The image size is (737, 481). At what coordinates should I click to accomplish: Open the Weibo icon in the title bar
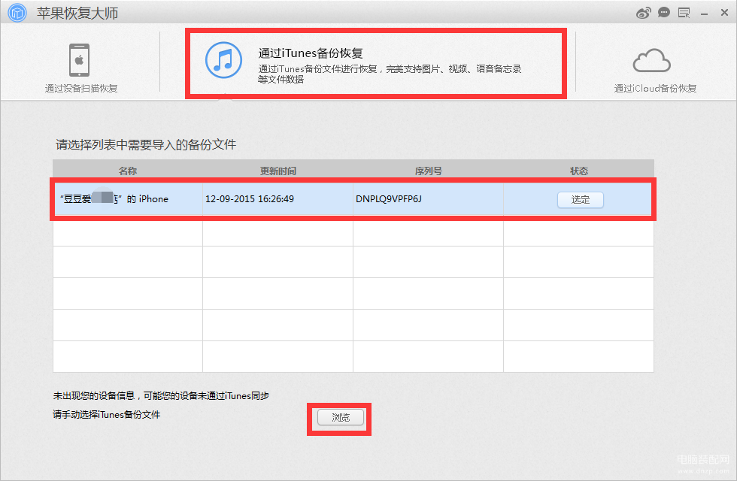click(x=644, y=13)
